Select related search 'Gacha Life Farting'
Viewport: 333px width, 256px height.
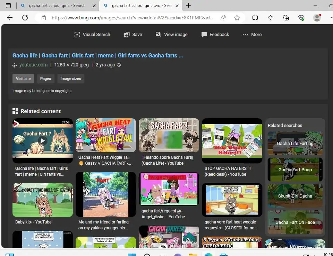pos(295,143)
